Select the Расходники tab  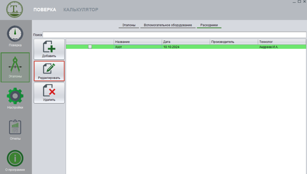(209, 25)
